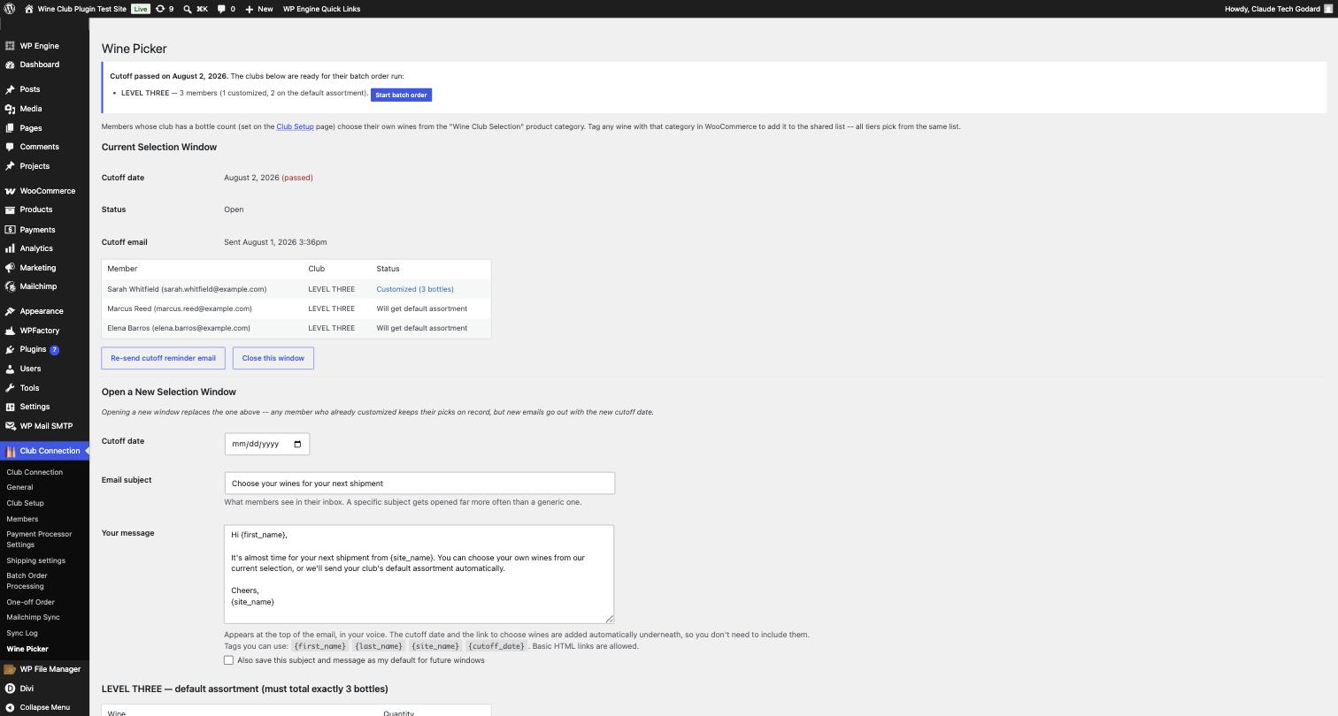Click the Collapse Menu arrow icon
The width and height of the screenshot is (1338, 716).
pyautogui.click(x=10, y=707)
